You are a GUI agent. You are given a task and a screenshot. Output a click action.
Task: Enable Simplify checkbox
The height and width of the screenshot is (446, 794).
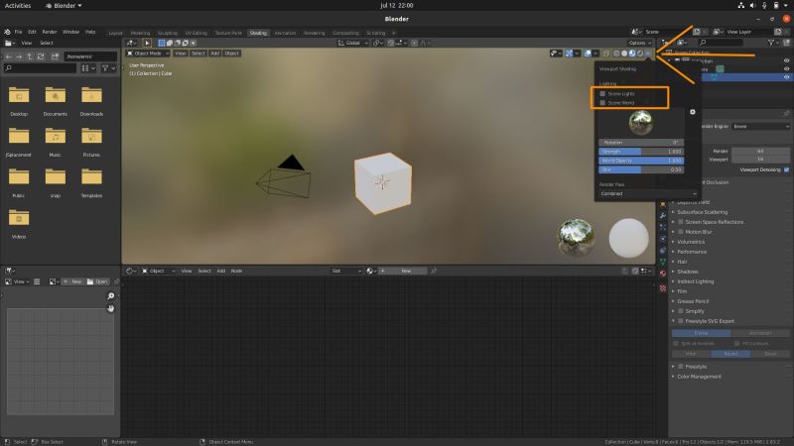coord(681,311)
